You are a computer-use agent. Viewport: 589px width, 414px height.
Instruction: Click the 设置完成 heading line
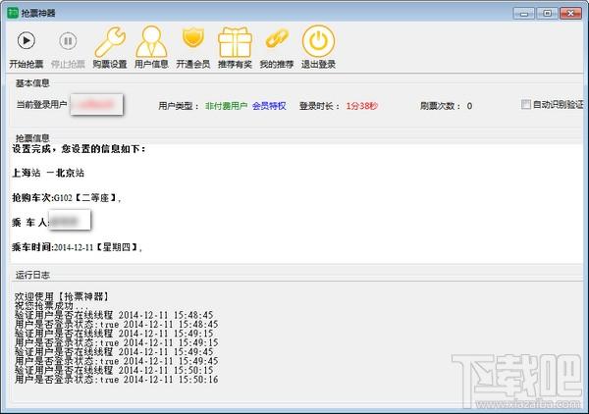tap(79, 149)
